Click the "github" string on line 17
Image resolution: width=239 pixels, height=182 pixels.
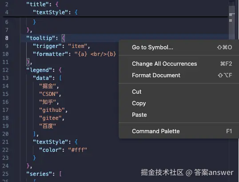[52, 110]
